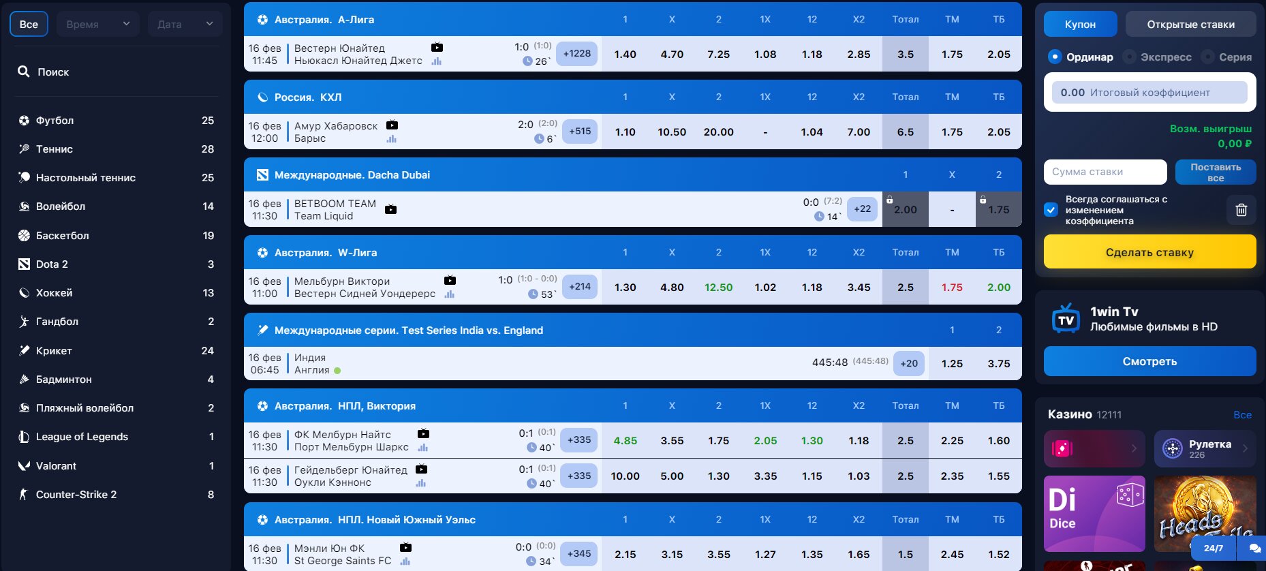
Task: Open stats chart for Melbourne Victory match
Action: (x=449, y=294)
